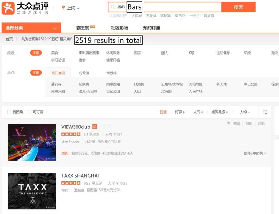Open the 社区论坛 menu item
Image resolution: width=279 pixels, height=214 pixels.
(119, 28)
